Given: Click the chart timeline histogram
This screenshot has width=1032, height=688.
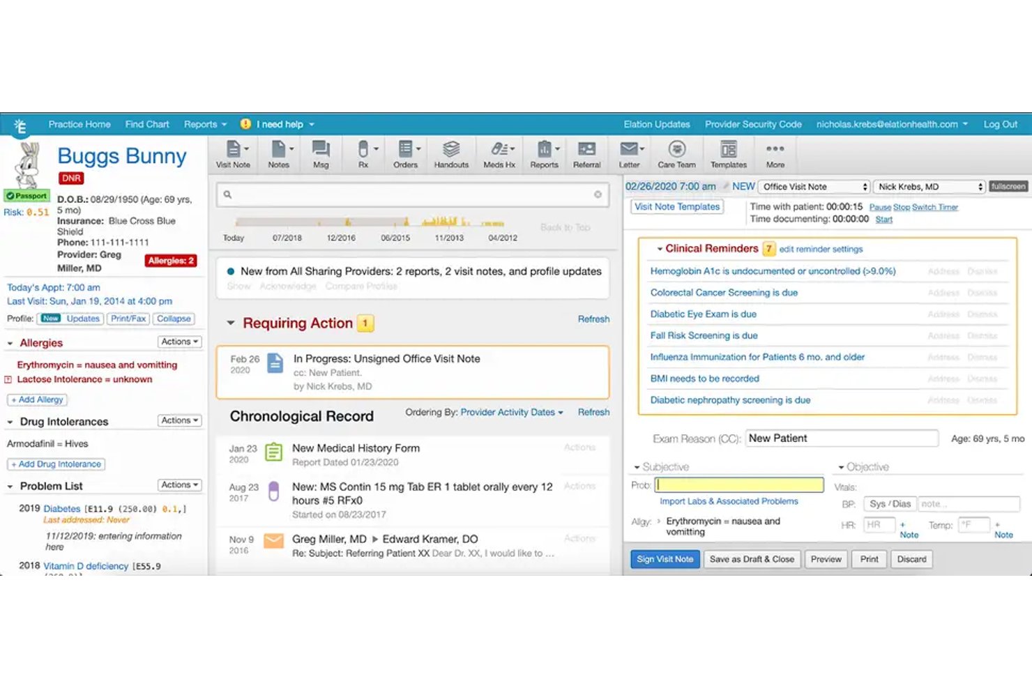Looking at the screenshot, I should click(x=370, y=222).
